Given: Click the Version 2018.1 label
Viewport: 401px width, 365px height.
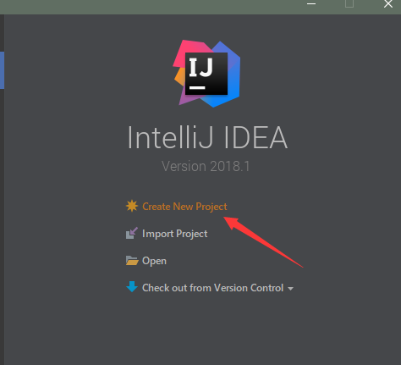Looking at the screenshot, I should click(206, 166).
